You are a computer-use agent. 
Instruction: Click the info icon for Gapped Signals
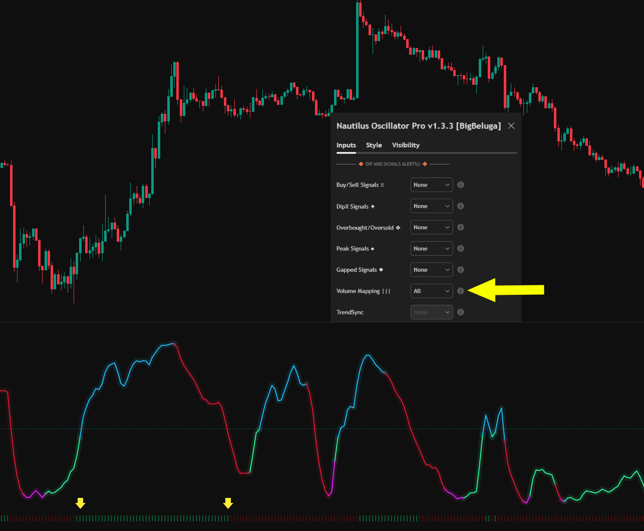tap(461, 270)
